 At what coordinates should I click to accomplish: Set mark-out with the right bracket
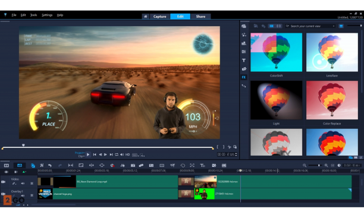click(223, 147)
